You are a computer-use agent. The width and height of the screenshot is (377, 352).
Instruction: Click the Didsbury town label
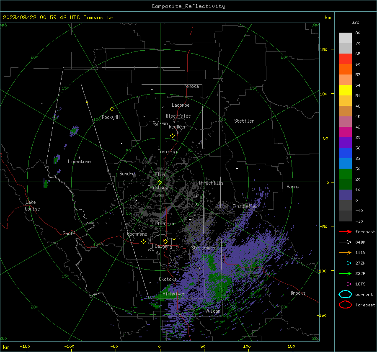(158, 188)
